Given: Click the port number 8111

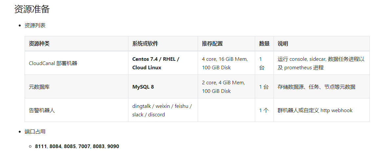Looking at the screenshot, I should pos(41,146).
